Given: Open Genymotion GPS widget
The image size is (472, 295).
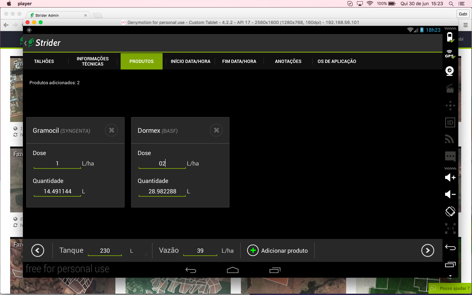Looking at the screenshot, I should [450, 54].
